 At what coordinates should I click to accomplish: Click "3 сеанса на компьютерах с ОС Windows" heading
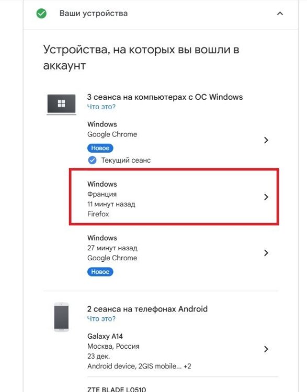click(x=165, y=97)
